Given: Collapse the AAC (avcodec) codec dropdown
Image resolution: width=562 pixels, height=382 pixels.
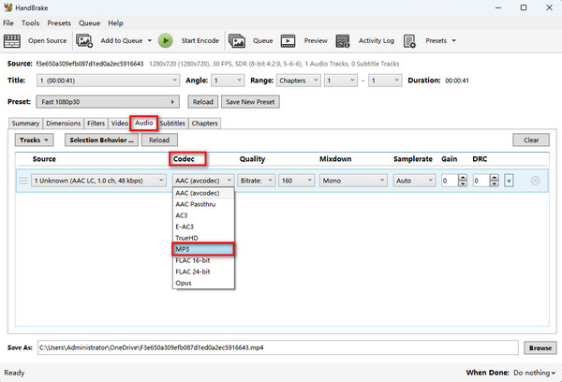Looking at the screenshot, I should pyautogui.click(x=203, y=181).
